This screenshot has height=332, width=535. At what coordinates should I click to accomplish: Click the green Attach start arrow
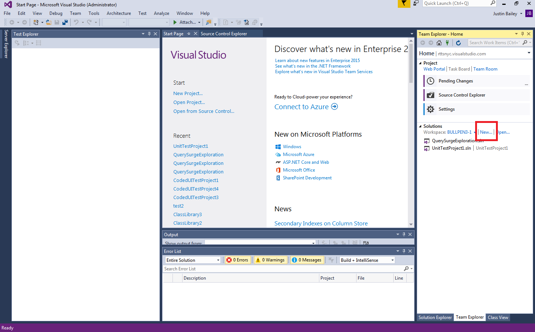pos(175,22)
